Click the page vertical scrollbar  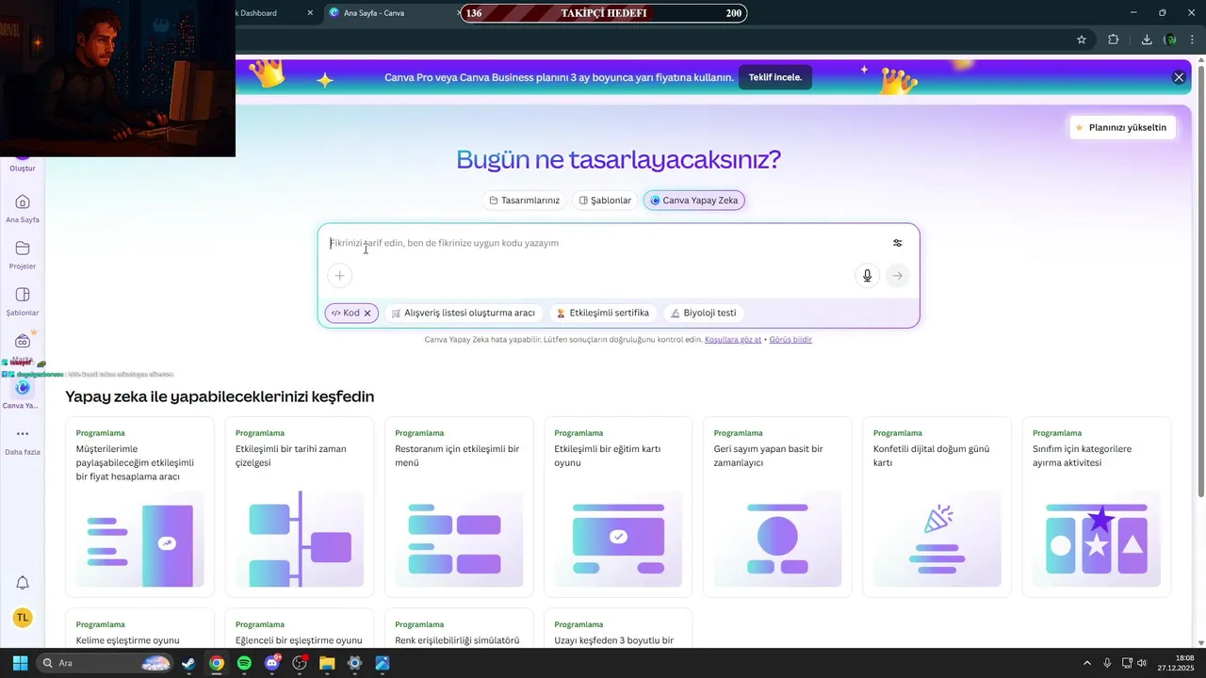click(1200, 282)
